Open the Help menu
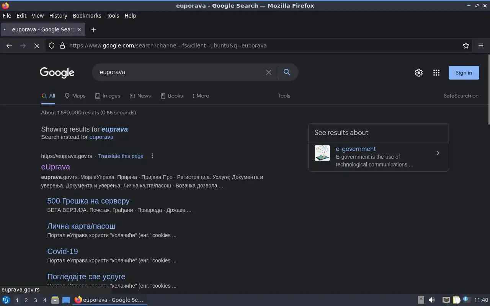The width and height of the screenshot is (490, 306). pyautogui.click(x=130, y=16)
